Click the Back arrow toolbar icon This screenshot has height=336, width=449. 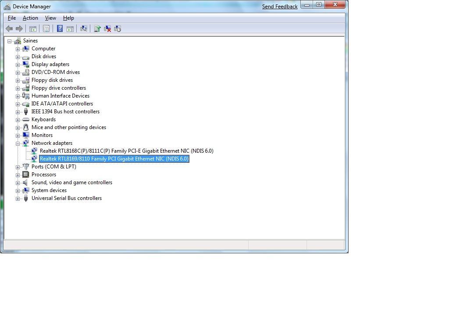point(9,28)
